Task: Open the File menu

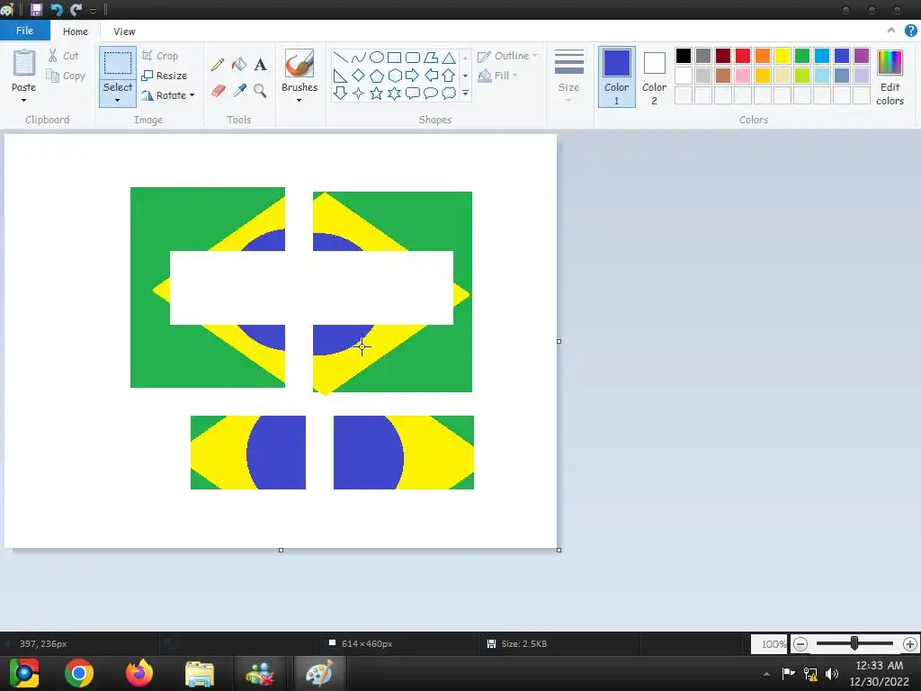Action: pyautogui.click(x=24, y=31)
